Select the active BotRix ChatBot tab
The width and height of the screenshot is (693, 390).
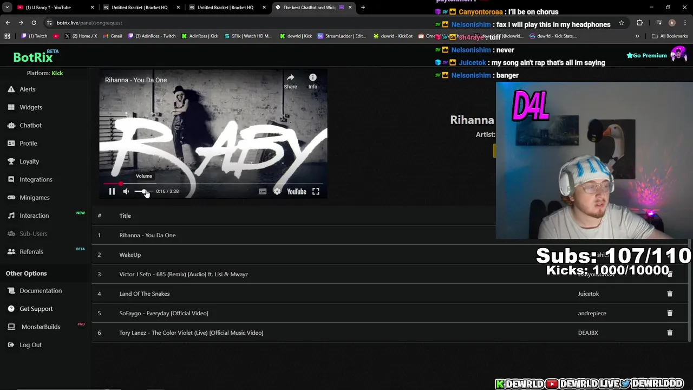314,8
